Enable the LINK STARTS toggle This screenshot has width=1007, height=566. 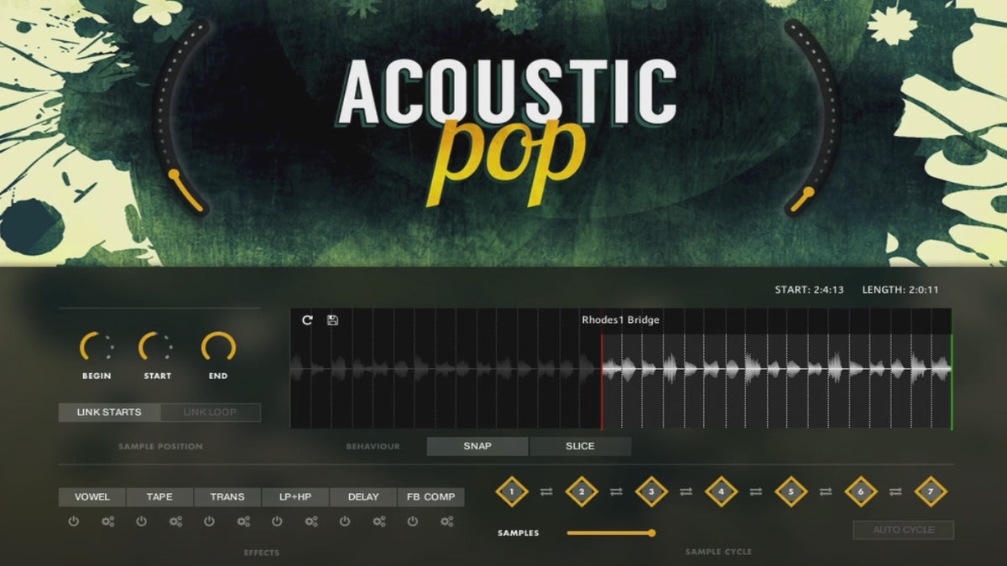(109, 413)
